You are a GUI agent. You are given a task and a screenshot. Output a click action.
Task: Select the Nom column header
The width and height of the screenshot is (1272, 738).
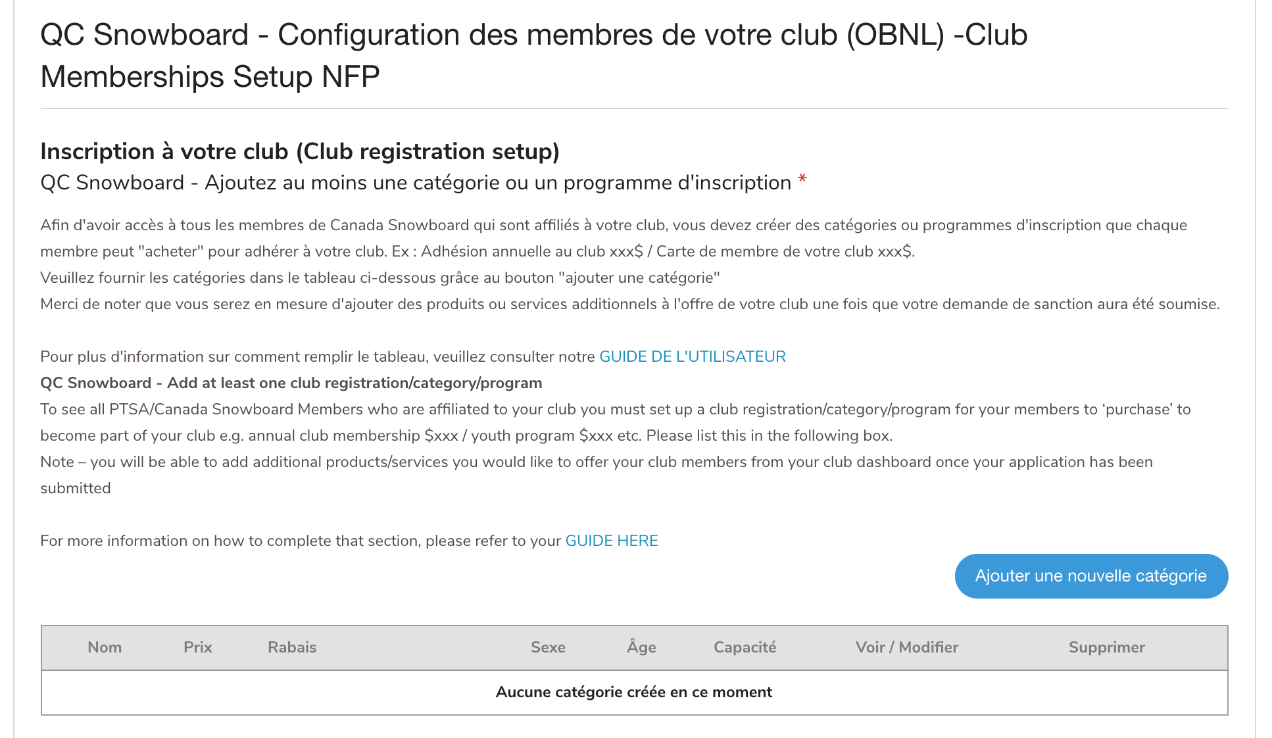tap(105, 647)
